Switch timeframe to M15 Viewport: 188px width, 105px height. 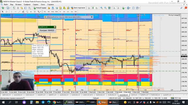click(x=53, y=12)
